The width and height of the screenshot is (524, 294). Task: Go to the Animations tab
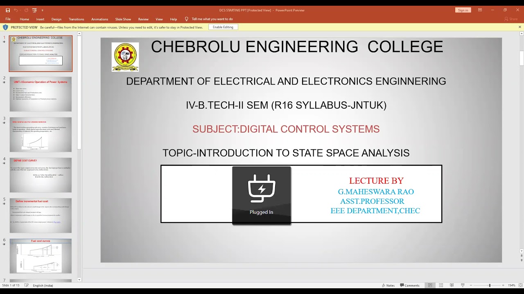pyautogui.click(x=99, y=19)
